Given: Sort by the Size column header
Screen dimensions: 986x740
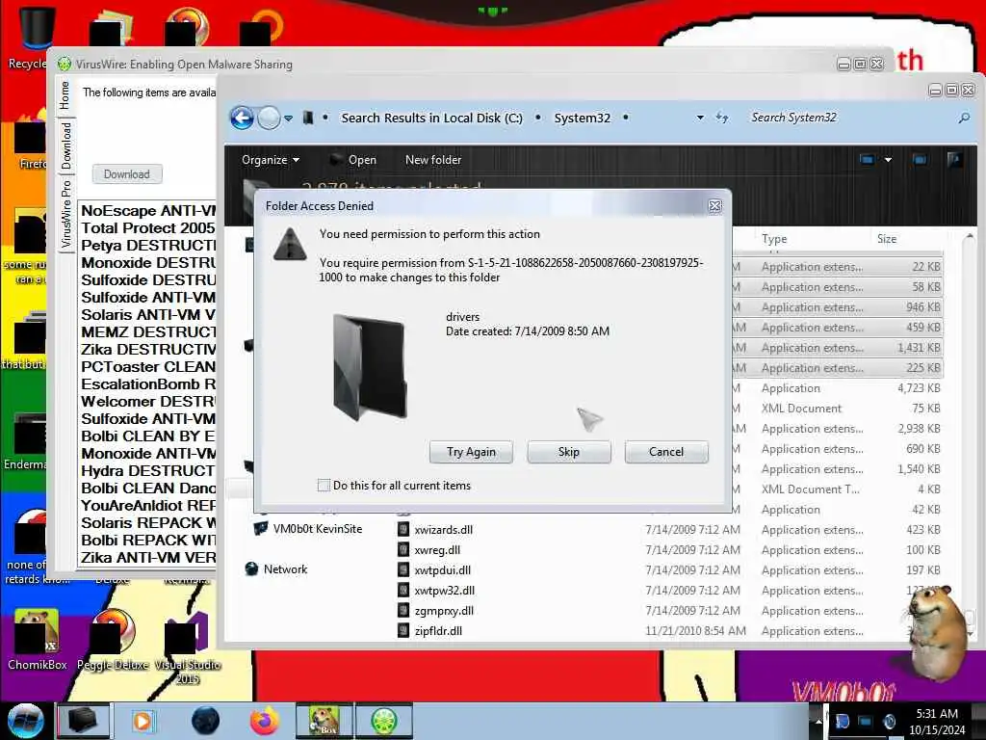Looking at the screenshot, I should pos(887,239).
